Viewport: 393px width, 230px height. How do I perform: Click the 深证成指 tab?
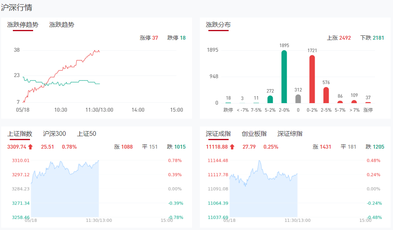tap(218, 133)
